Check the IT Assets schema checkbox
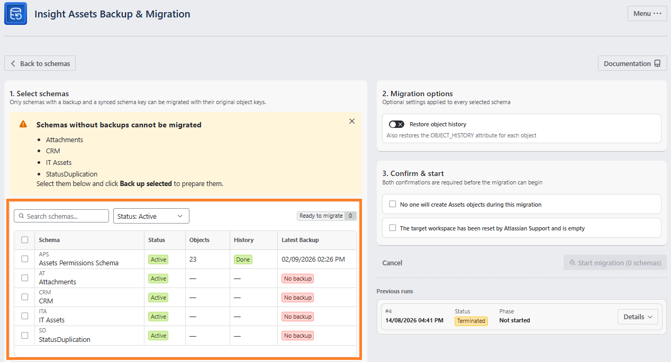671x362 pixels. click(x=25, y=316)
